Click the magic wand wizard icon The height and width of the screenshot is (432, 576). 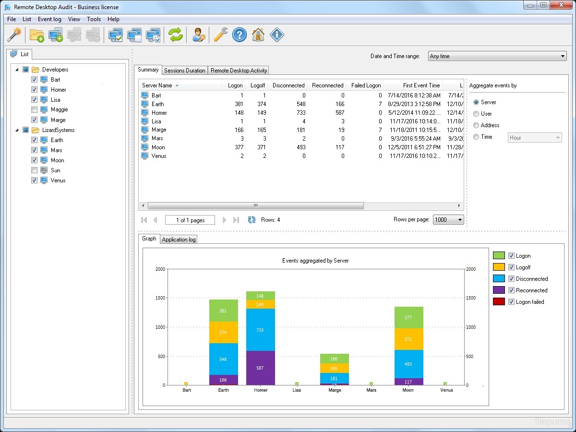tap(15, 35)
